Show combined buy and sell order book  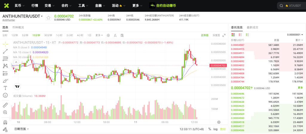coord(233,35)
